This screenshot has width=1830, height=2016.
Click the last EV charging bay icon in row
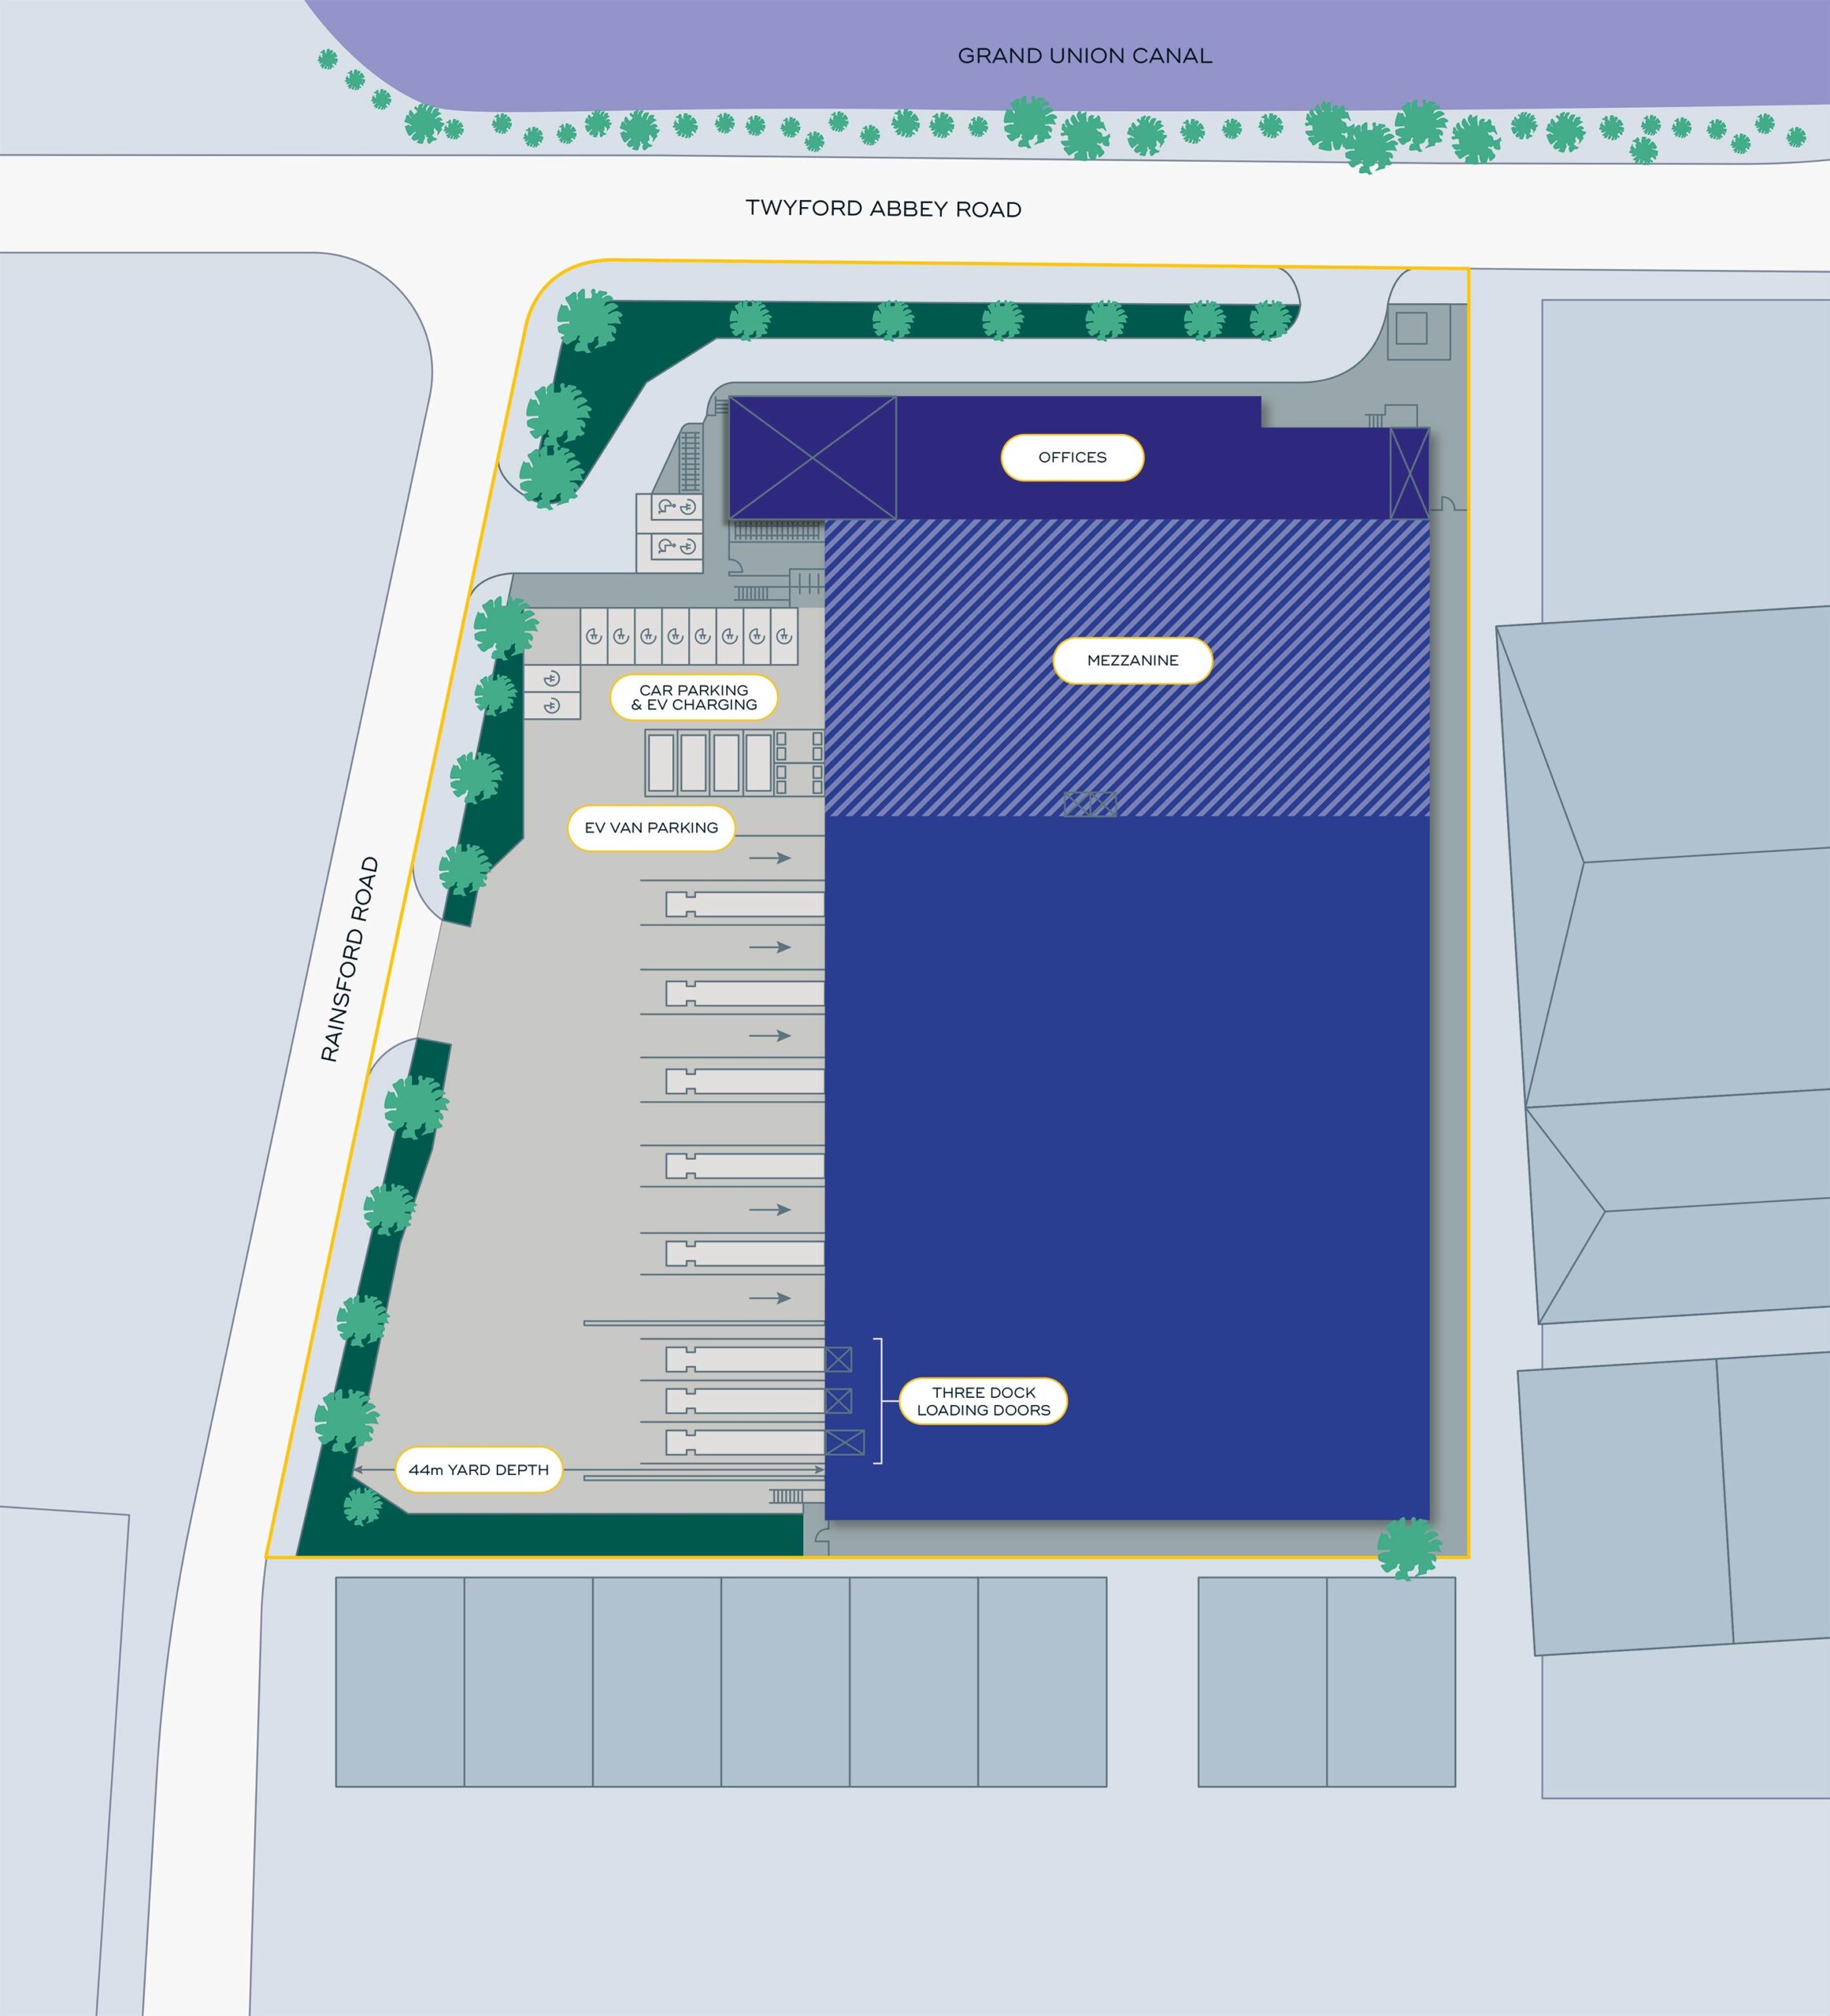[x=784, y=636]
